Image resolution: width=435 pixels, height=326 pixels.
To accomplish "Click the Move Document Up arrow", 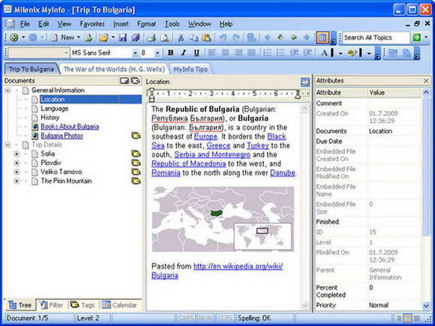I will point(267,37).
